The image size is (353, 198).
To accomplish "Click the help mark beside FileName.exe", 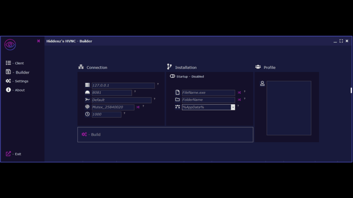I will pyautogui.click(x=244, y=91).
